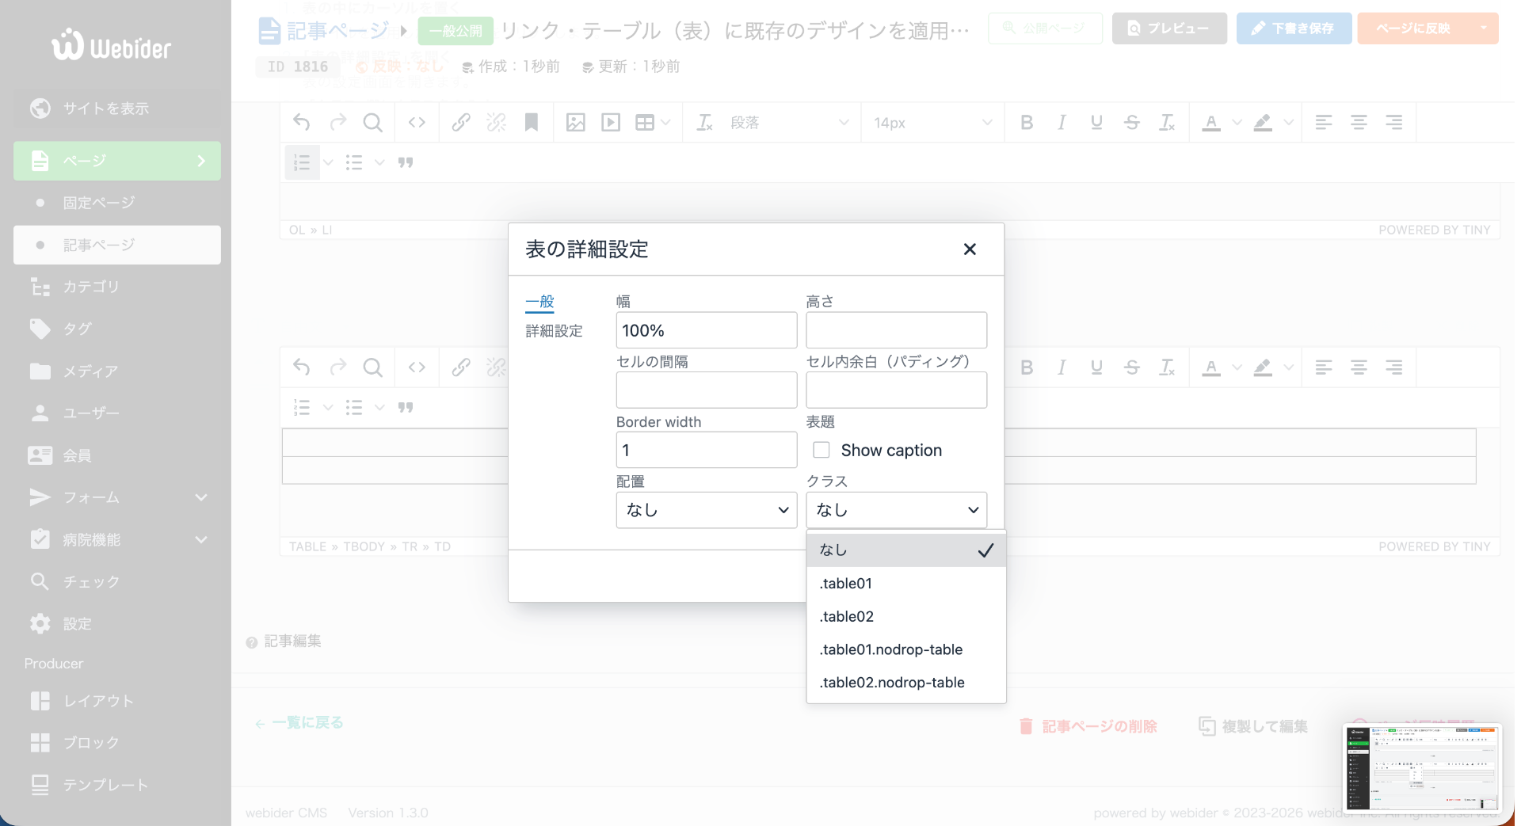The width and height of the screenshot is (1521, 826).
Task: Click the Border width input field
Action: tap(706, 450)
